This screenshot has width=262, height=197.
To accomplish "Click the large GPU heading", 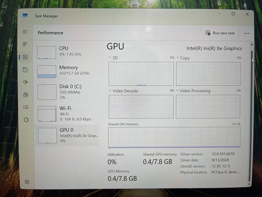I will point(115,46).
